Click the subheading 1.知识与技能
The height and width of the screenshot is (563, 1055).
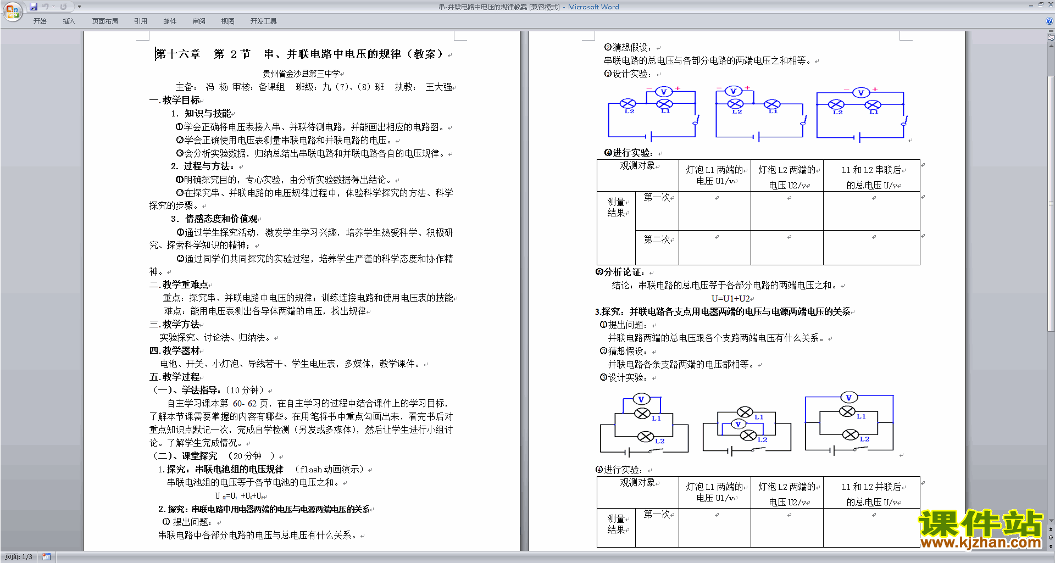[201, 113]
